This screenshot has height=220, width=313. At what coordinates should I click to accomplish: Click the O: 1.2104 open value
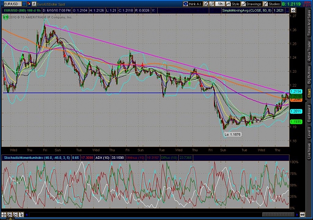tap(80, 11)
